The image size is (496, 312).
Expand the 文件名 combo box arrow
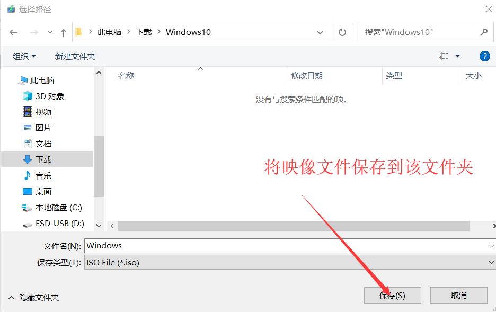(490, 245)
